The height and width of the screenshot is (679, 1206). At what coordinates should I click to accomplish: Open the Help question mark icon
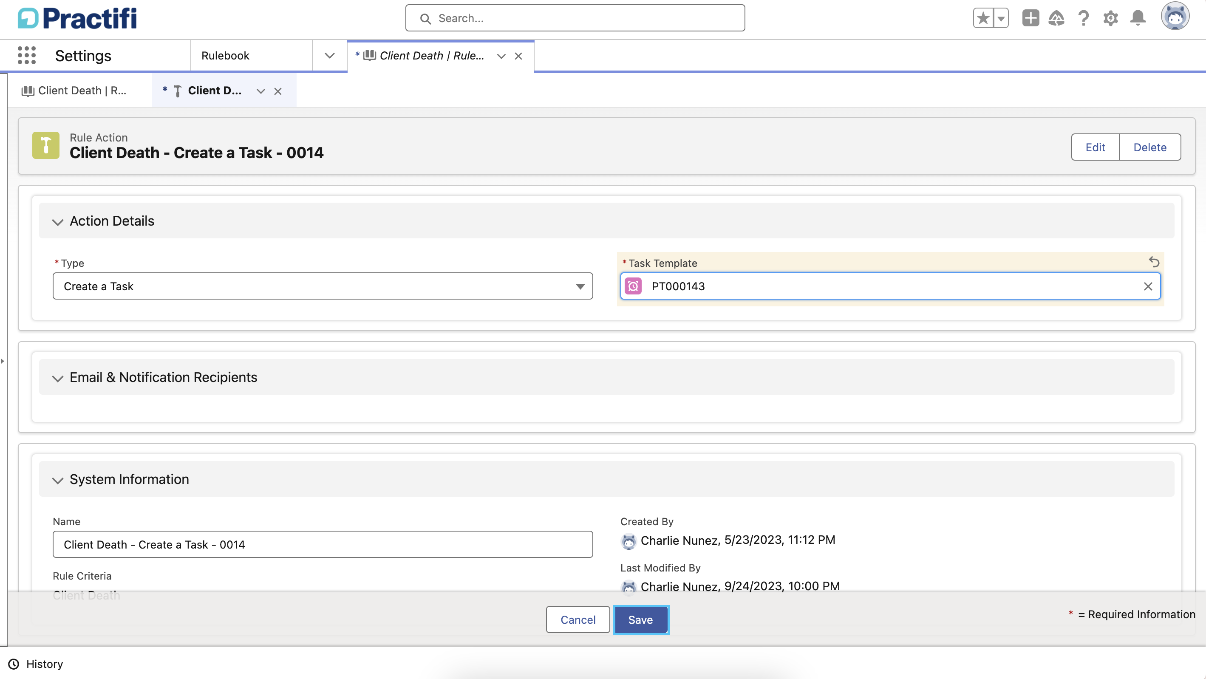click(1083, 18)
